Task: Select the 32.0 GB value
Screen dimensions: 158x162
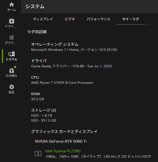Action: pyautogui.click(x=37, y=99)
